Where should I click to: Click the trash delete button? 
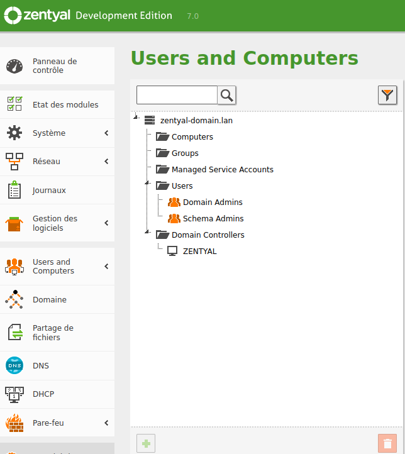coord(387,443)
